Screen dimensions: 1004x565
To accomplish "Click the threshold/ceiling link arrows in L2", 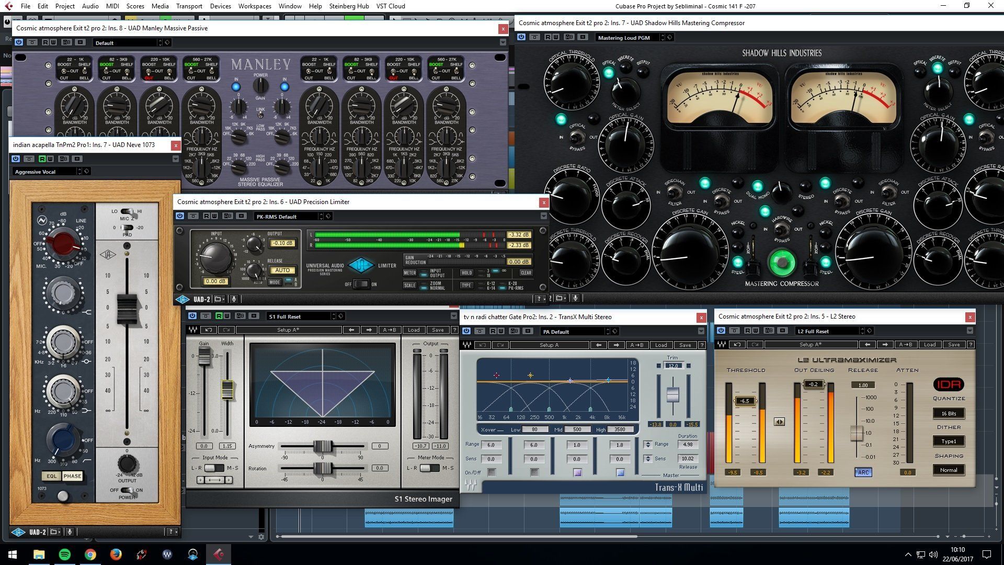I will [779, 422].
